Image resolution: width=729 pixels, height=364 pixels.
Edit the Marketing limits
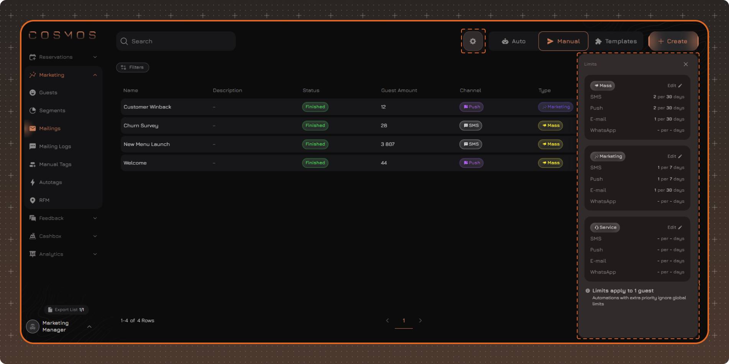point(675,156)
